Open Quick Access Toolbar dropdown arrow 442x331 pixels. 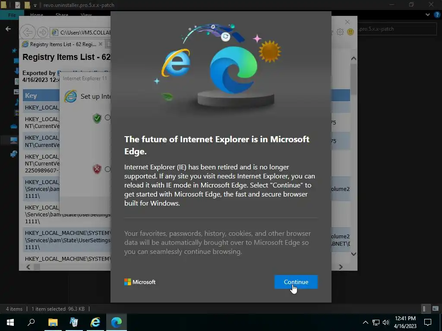(x=35, y=5)
